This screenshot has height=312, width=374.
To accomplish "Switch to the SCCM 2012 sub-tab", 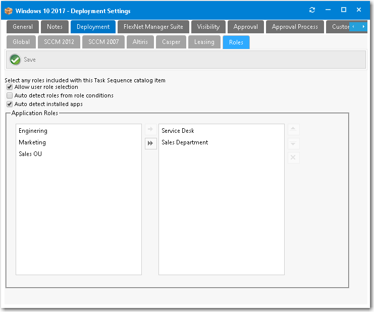I will click(59, 42).
